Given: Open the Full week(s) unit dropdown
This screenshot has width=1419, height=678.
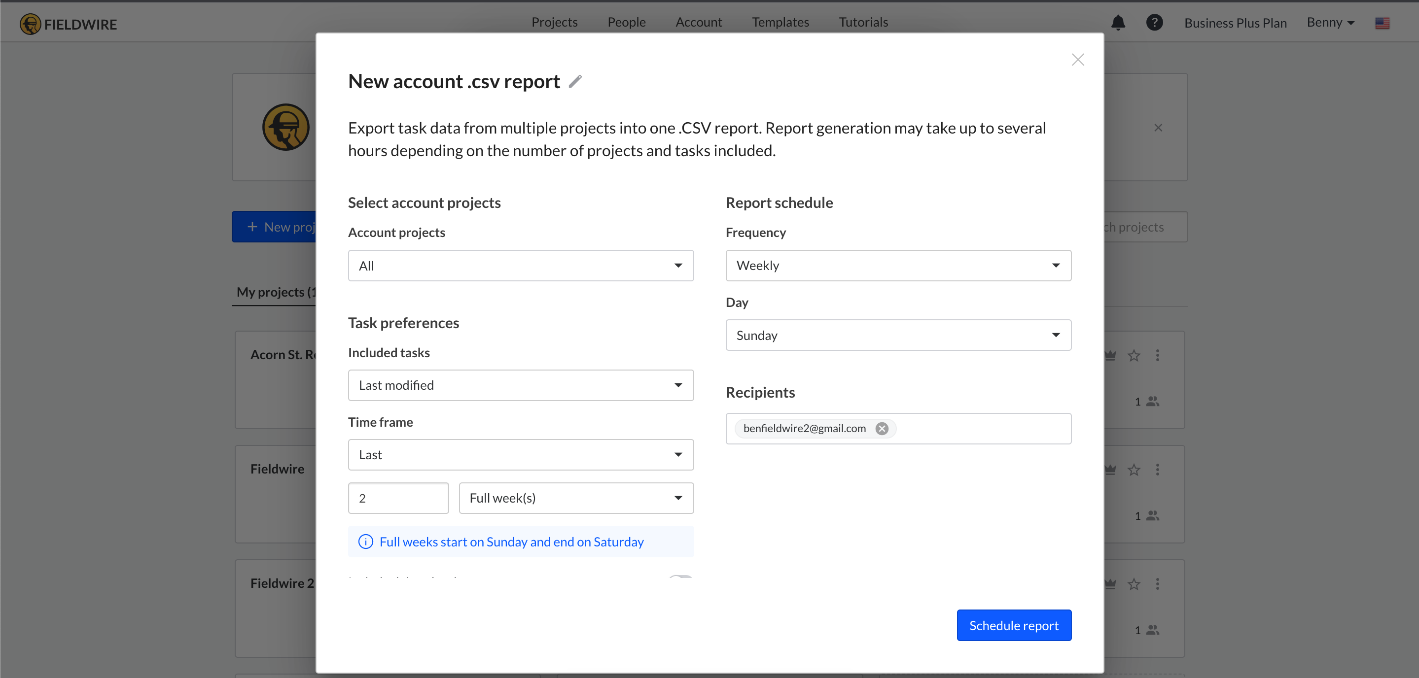Looking at the screenshot, I should click(x=576, y=498).
